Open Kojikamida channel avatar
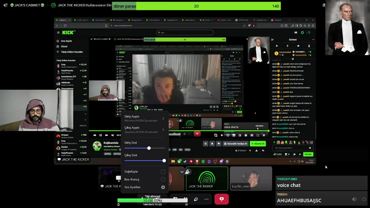The height and width of the screenshot is (208, 370). point(97,146)
